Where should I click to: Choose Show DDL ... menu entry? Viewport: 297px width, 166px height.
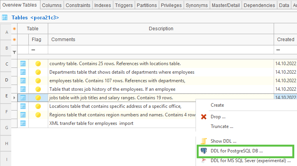tap(224, 141)
